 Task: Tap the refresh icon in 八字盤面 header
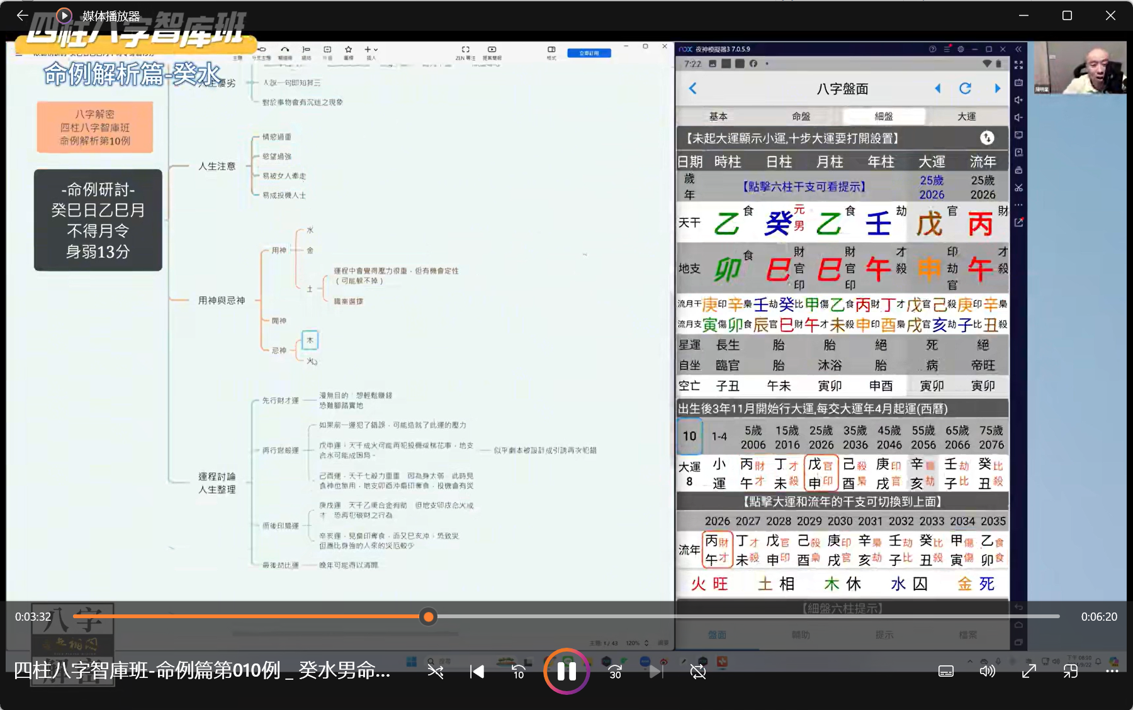tap(965, 89)
